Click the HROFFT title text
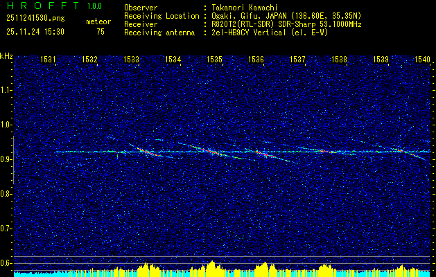 (x=43, y=6)
